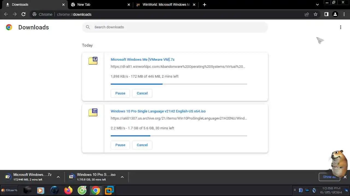The image size is (350, 196).
Task: Open VMware from the taskbar
Action: tap(109, 190)
